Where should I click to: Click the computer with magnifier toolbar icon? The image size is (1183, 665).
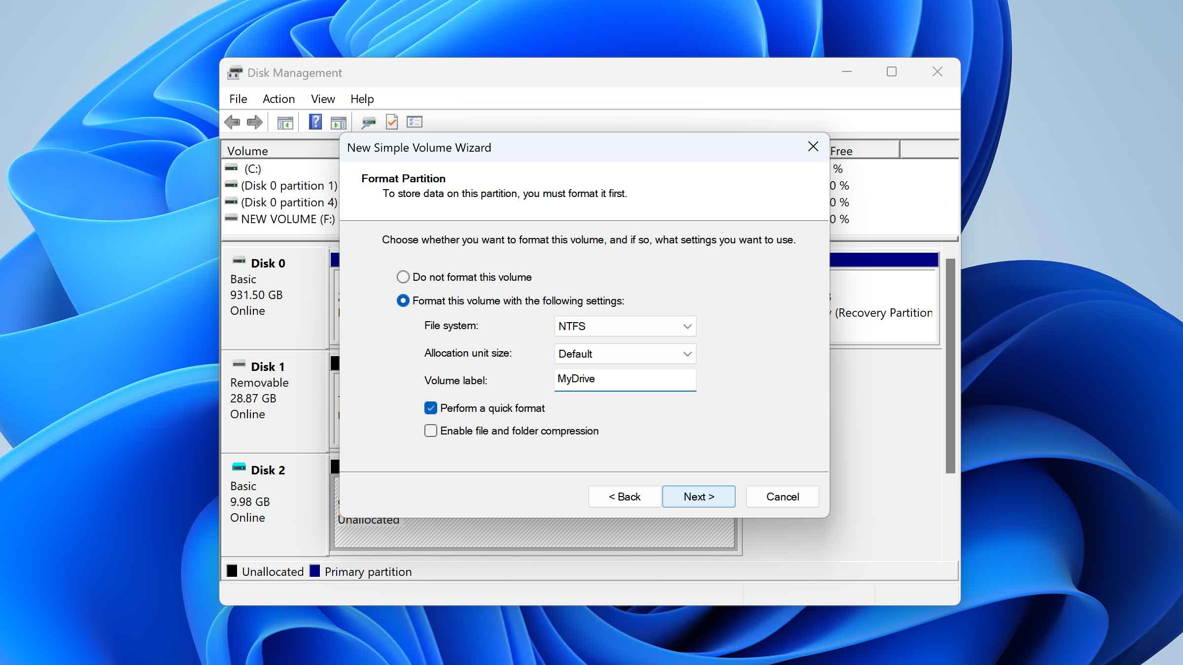(368, 122)
